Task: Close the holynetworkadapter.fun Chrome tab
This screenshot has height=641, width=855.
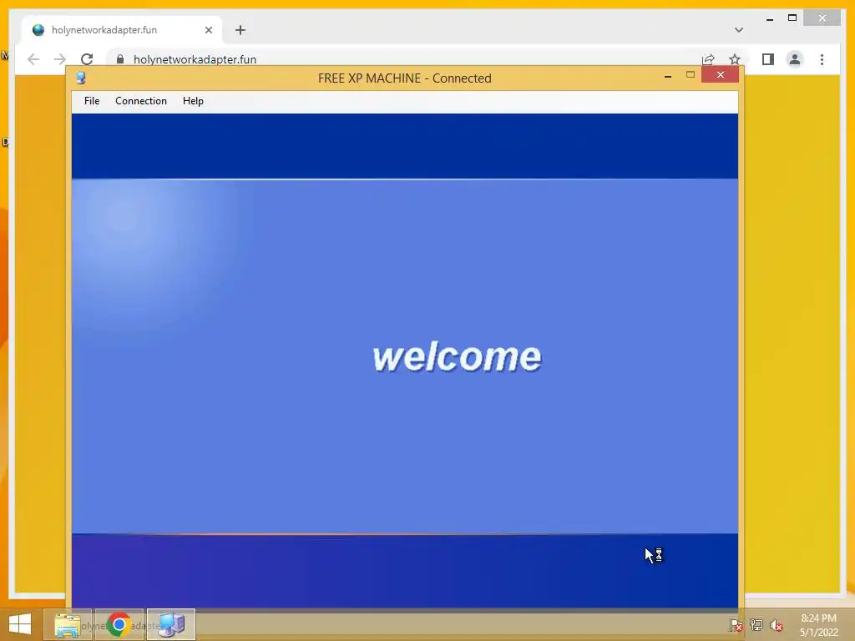Action: pyautogui.click(x=208, y=30)
